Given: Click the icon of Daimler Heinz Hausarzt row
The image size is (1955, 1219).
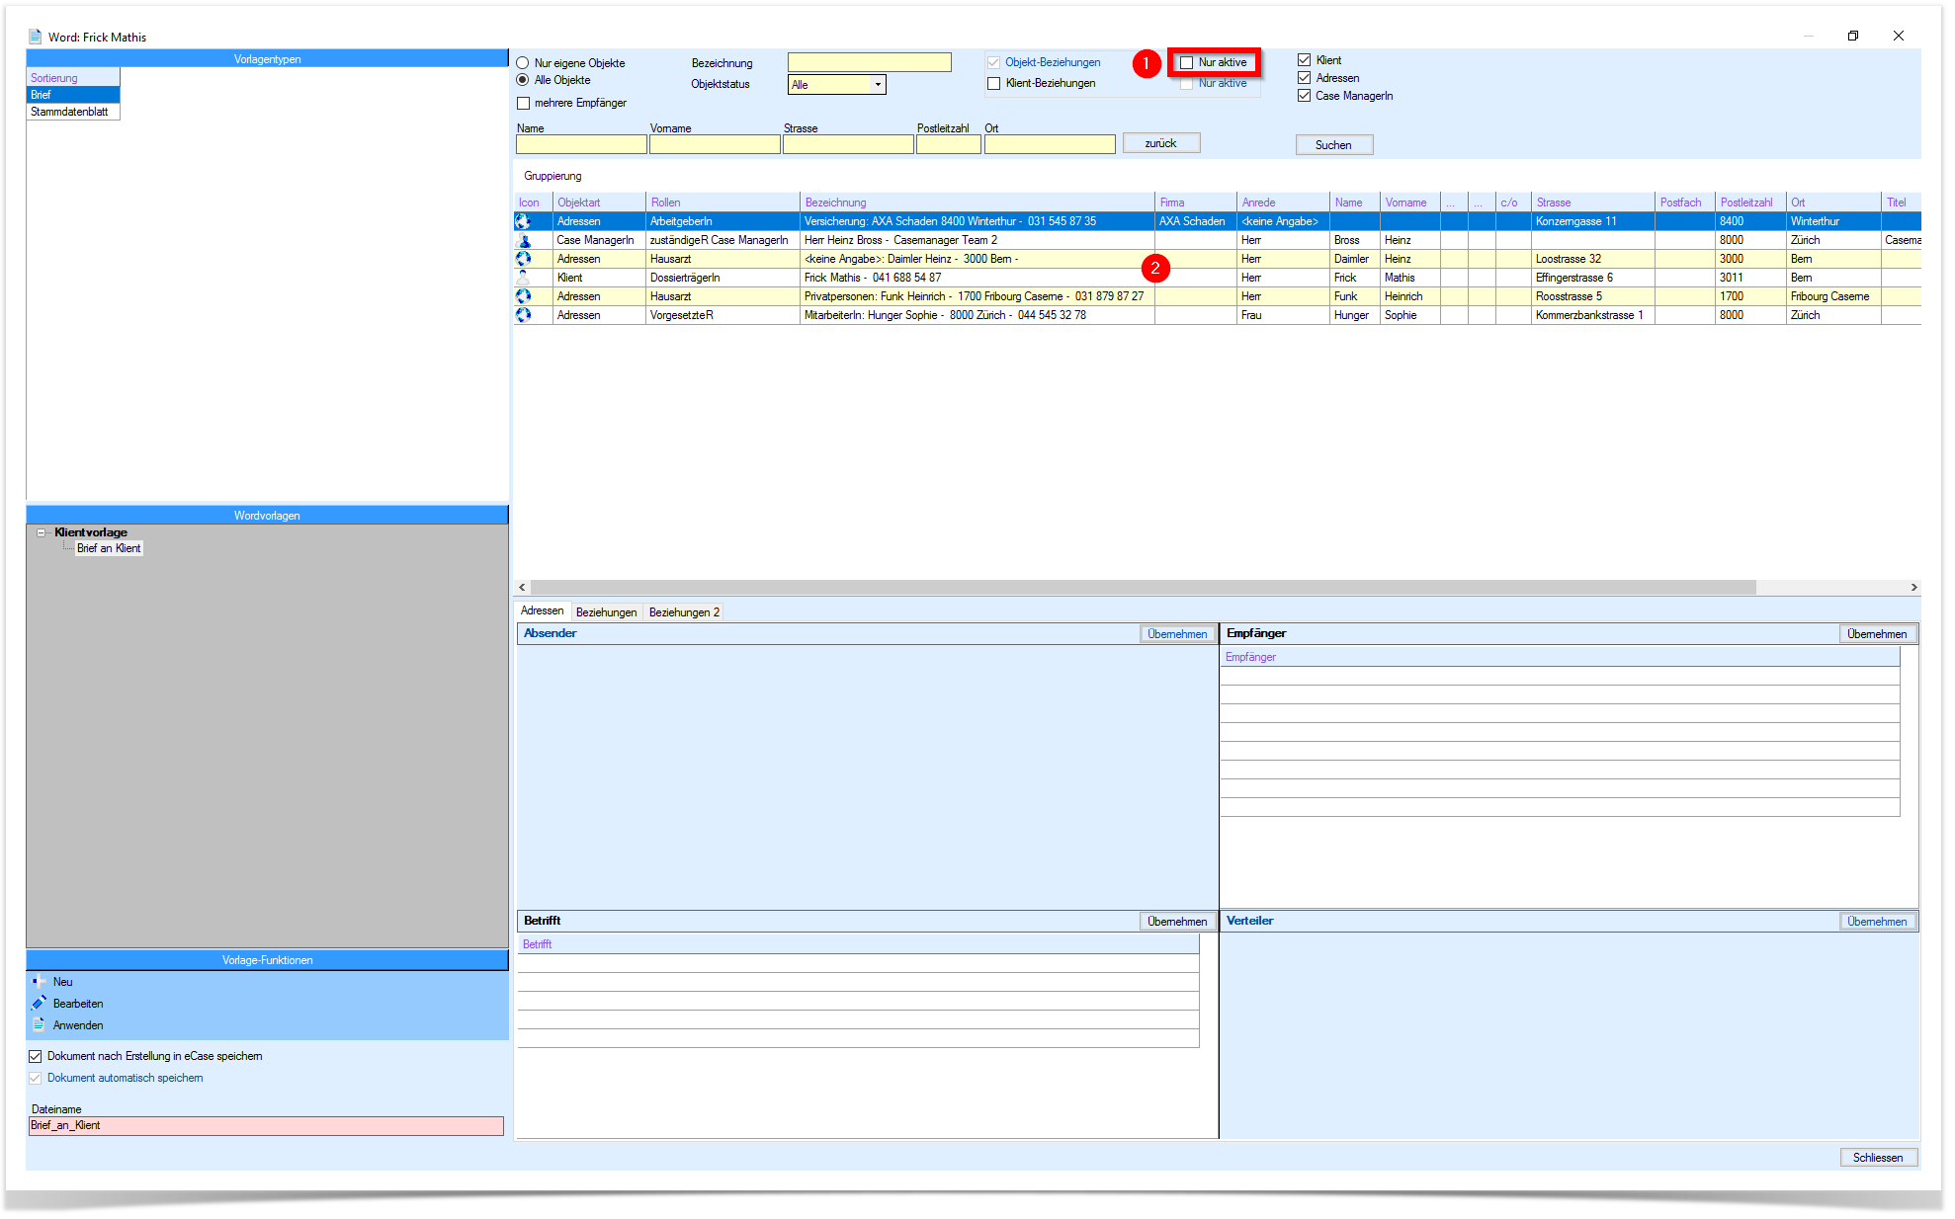Looking at the screenshot, I should click(x=523, y=259).
